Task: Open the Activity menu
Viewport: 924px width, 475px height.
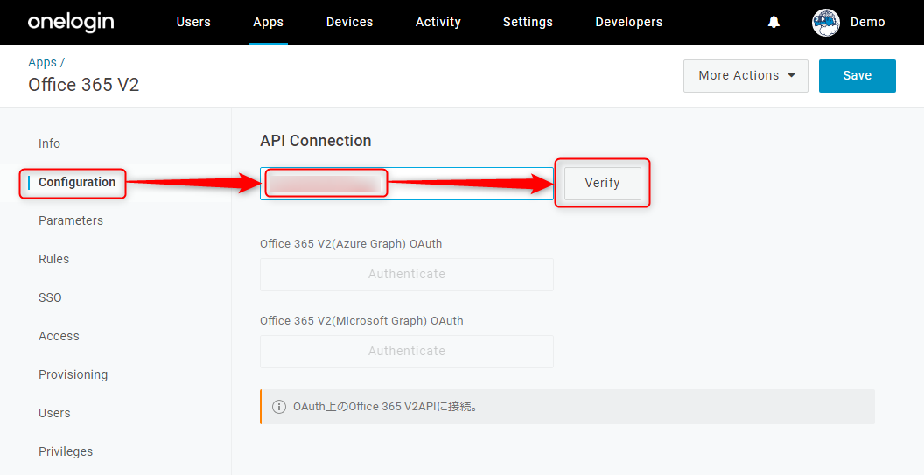Action: point(437,23)
